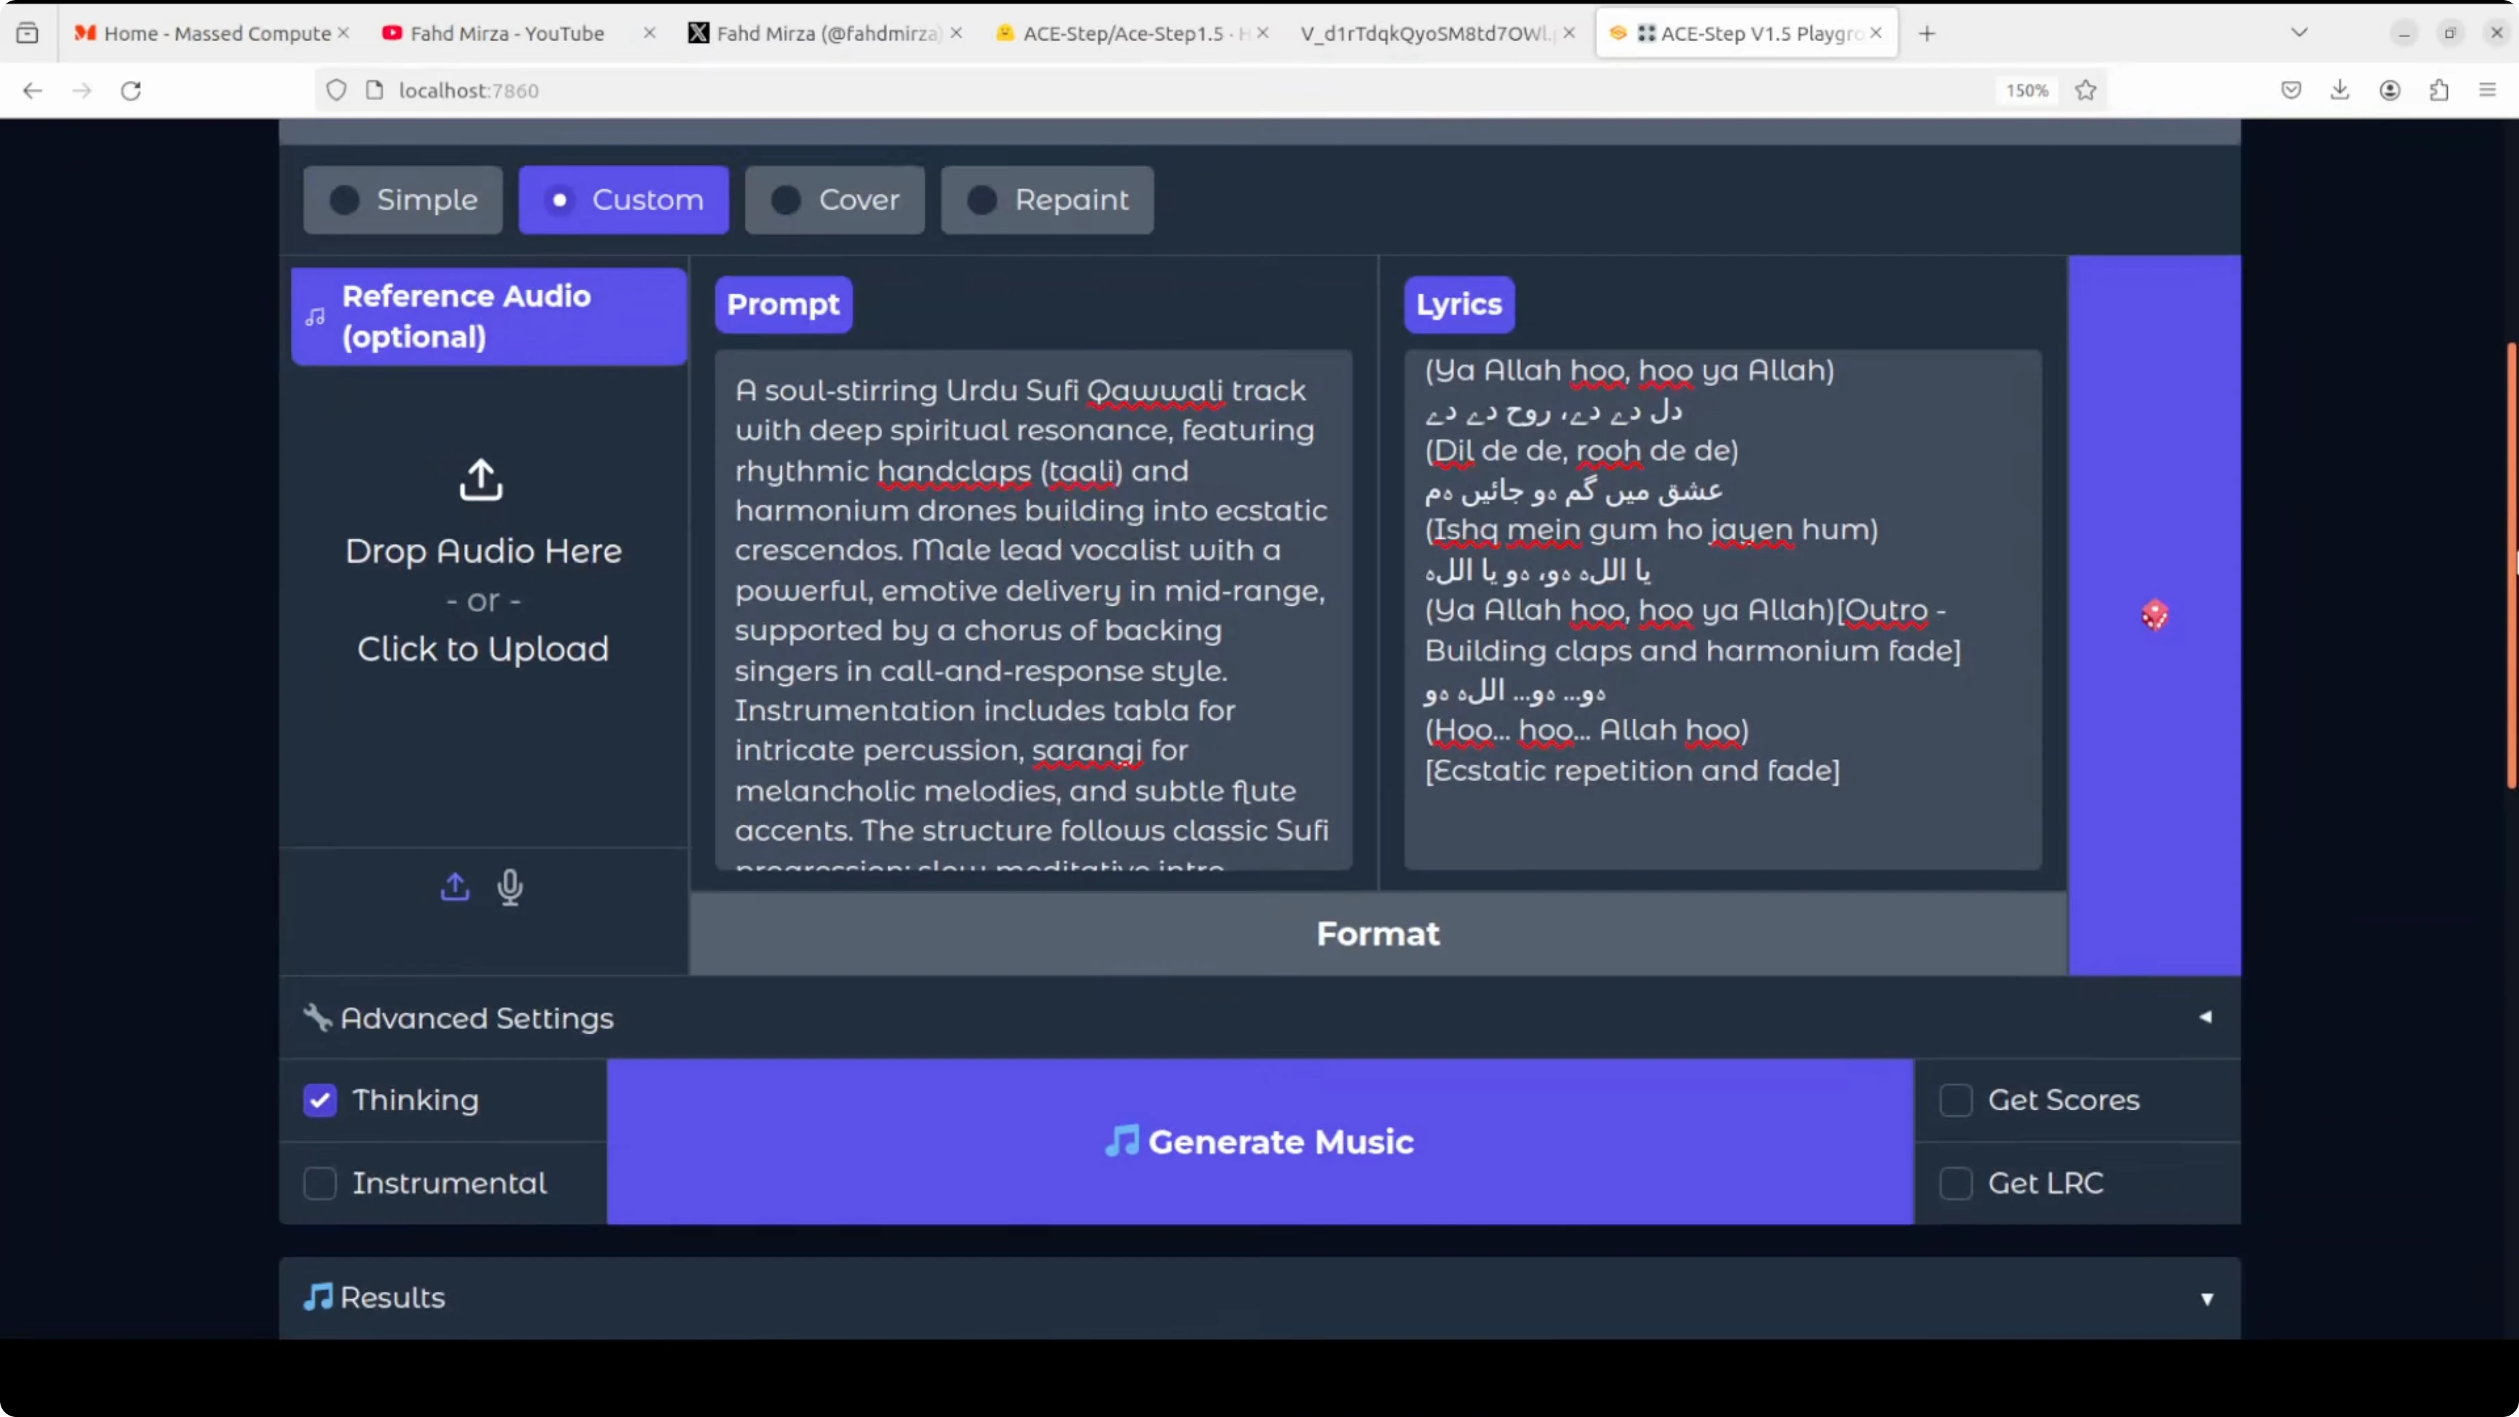Screen dimensions: 2519x1417
Task: Open the list all tabs dropdown
Action: tap(2299, 34)
